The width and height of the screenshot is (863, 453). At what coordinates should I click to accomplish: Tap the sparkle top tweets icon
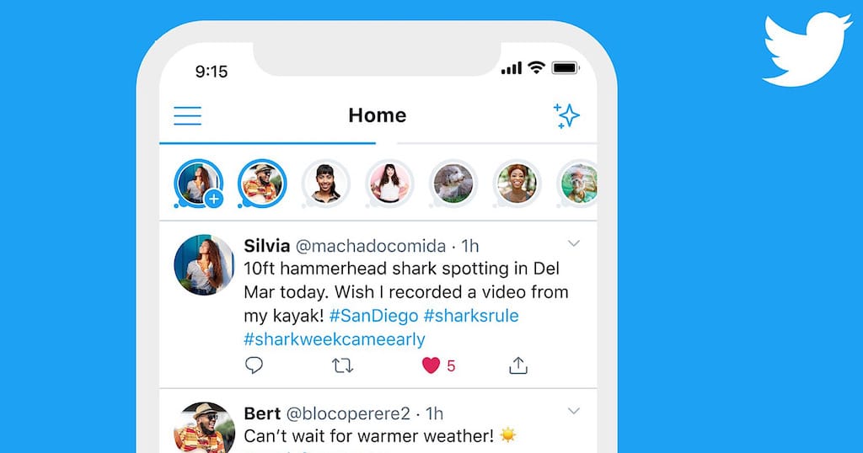tap(566, 115)
